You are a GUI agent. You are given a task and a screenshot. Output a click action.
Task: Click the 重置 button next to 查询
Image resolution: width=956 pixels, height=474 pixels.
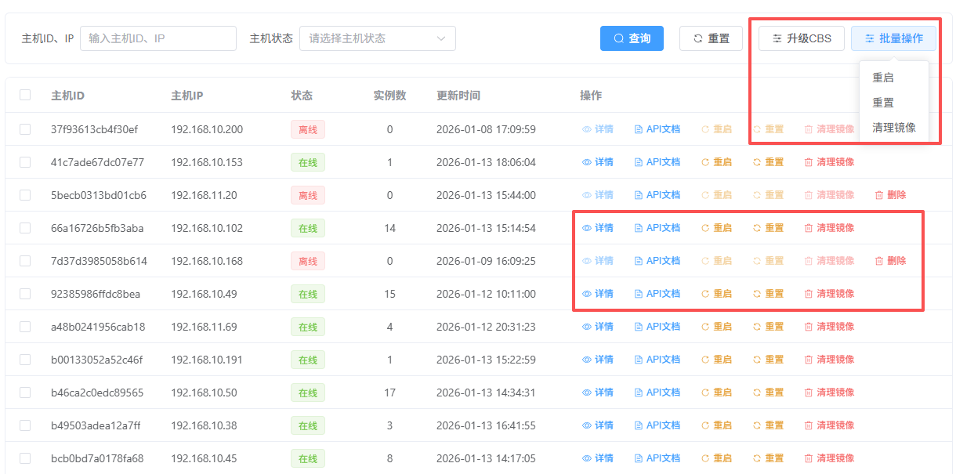[711, 38]
